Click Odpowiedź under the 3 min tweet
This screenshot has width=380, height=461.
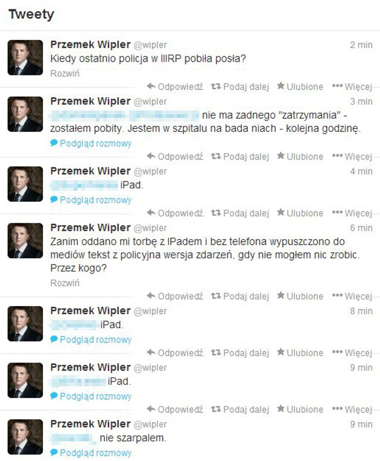tap(175, 156)
